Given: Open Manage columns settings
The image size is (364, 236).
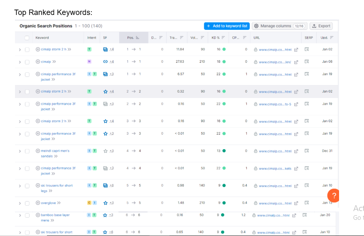Looking at the screenshot, I should click(x=280, y=26).
